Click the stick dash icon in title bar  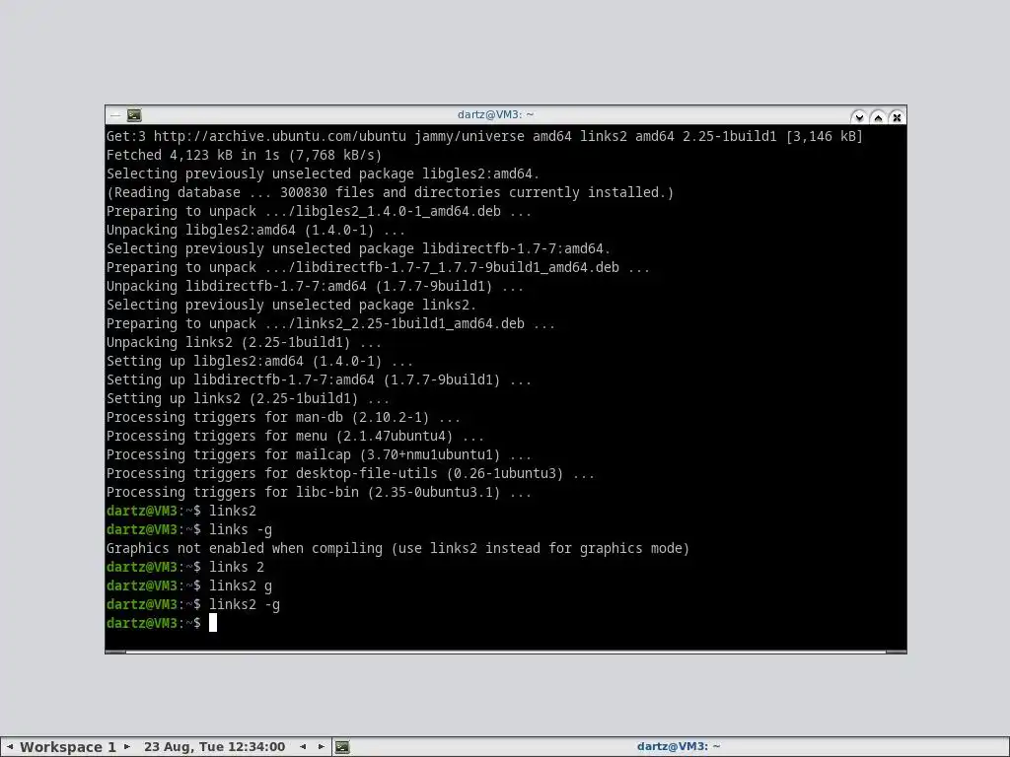pos(114,116)
